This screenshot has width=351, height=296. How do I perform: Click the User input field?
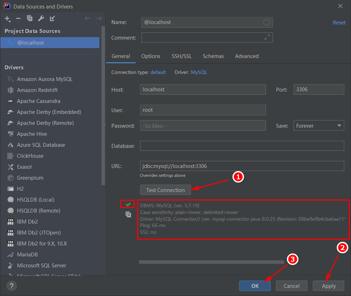point(203,110)
